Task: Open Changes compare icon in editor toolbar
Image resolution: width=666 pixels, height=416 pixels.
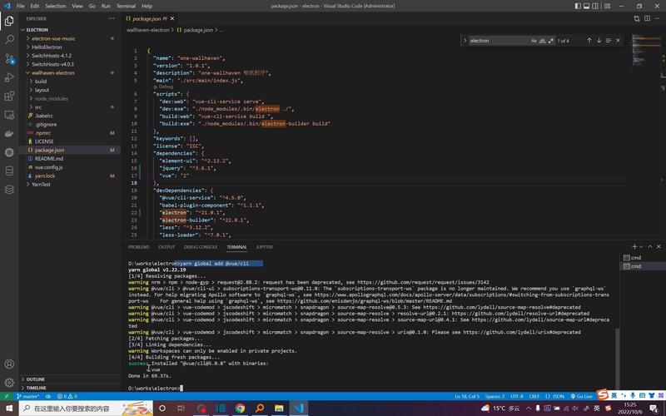Action: click(x=636, y=18)
